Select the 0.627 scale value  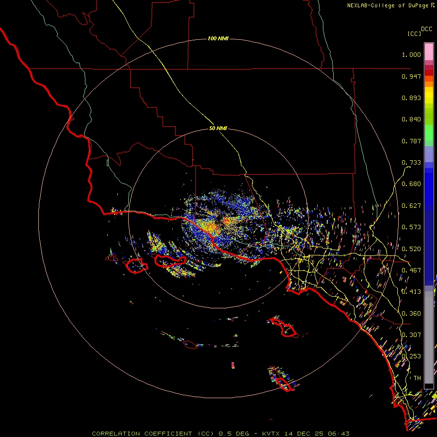click(x=411, y=206)
